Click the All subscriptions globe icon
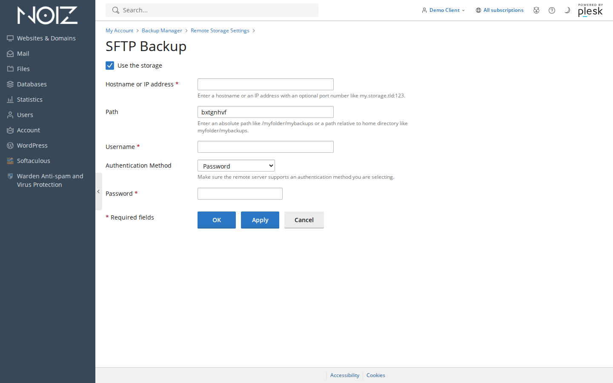Image resolution: width=613 pixels, height=383 pixels. point(478,10)
